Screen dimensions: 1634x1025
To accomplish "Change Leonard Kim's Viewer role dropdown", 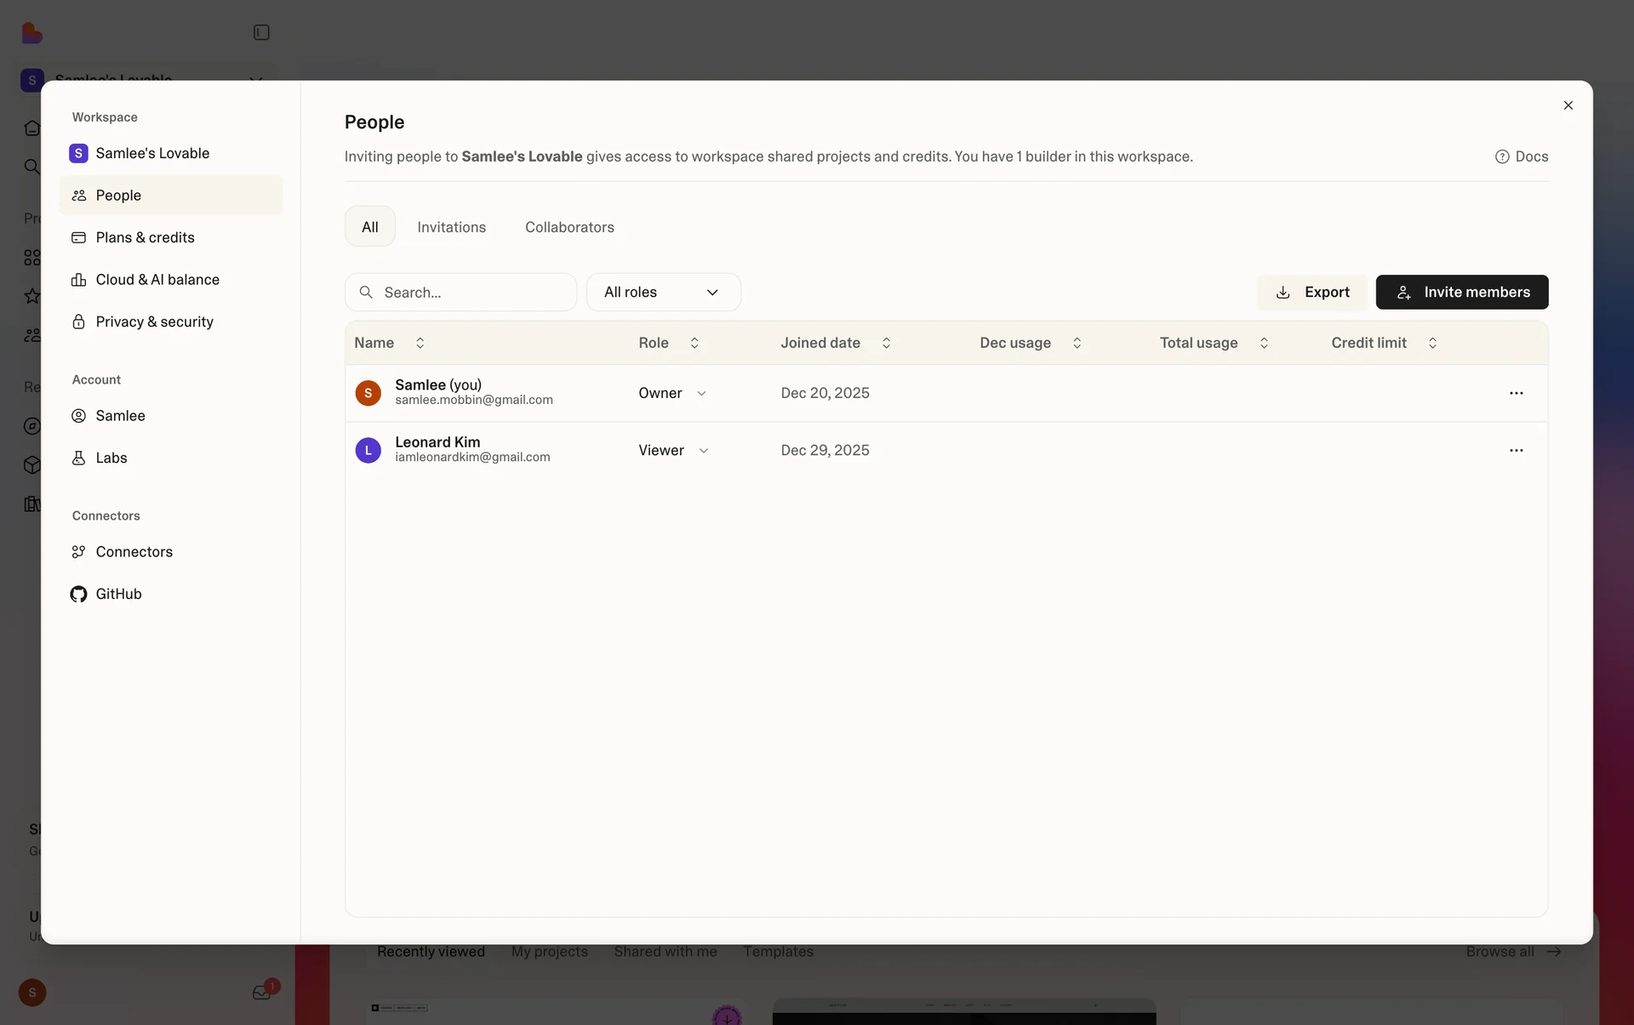I will click(673, 450).
